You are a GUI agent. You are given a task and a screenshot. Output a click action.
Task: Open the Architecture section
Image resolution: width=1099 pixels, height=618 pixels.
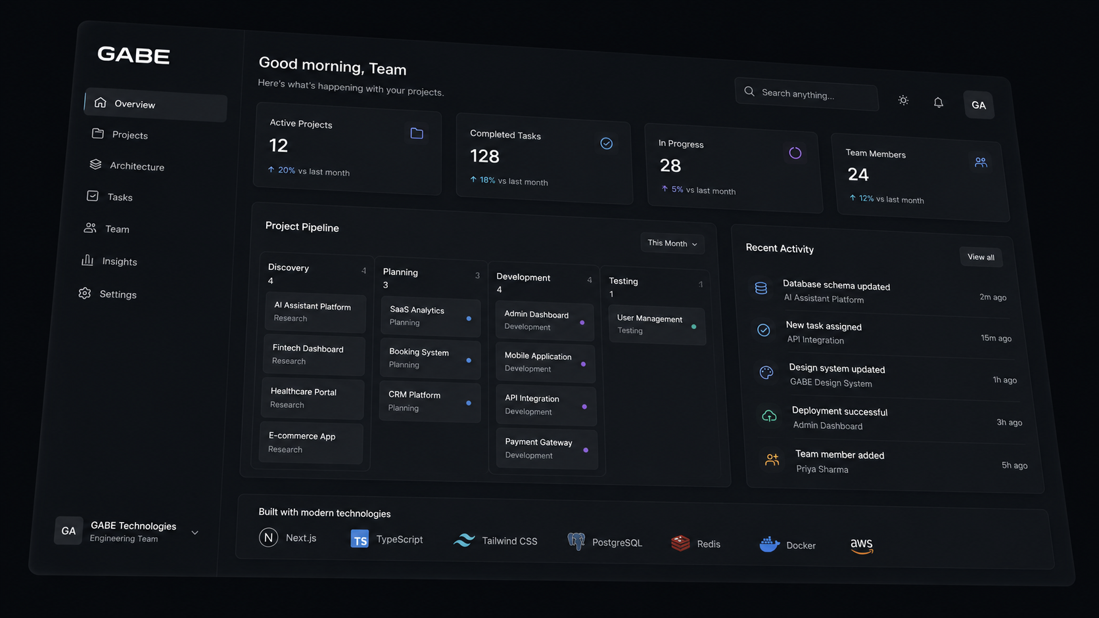pyautogui.click(x=137, y=166)
